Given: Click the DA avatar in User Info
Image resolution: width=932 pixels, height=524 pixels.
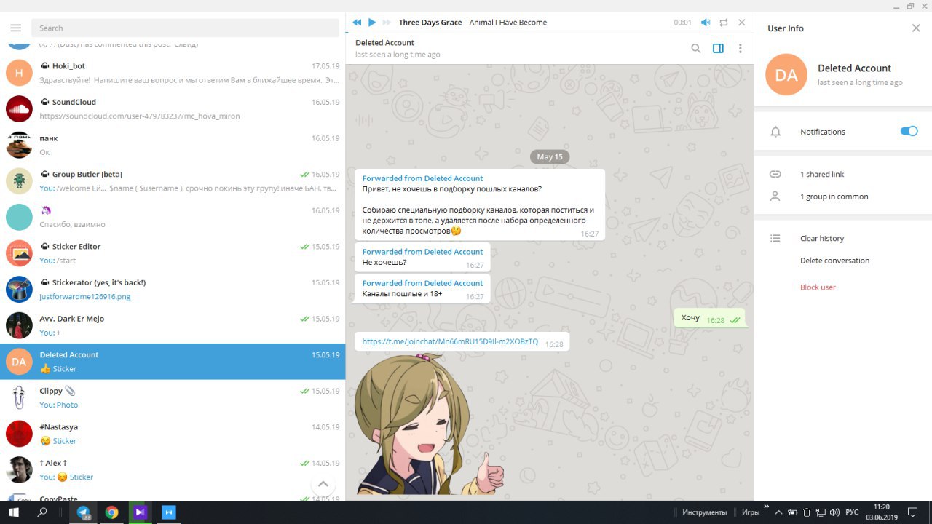Looking at the screenshot, I should coord(786,74).
